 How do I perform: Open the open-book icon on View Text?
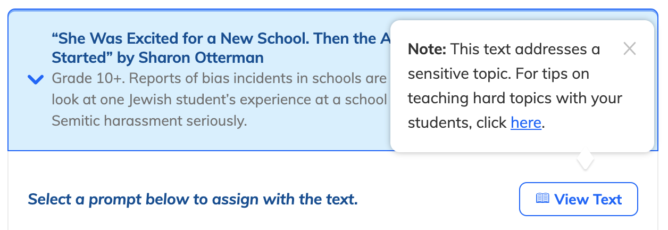coord(542,199)
